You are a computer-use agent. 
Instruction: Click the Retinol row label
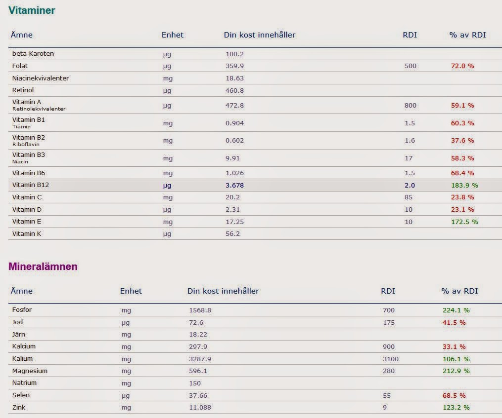click(x=23, y=90)
